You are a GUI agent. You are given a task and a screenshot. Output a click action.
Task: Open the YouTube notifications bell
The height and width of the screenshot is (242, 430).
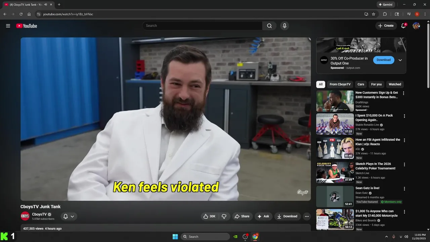tap(404, 26)
